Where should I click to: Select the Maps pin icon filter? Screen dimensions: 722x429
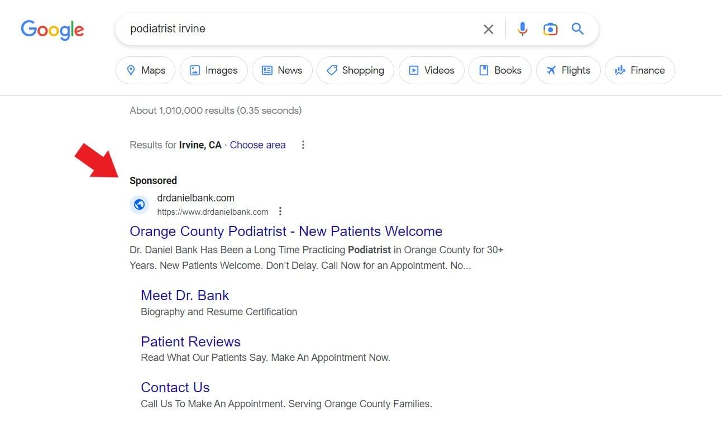pyautogui.click(x=130, y=70)
